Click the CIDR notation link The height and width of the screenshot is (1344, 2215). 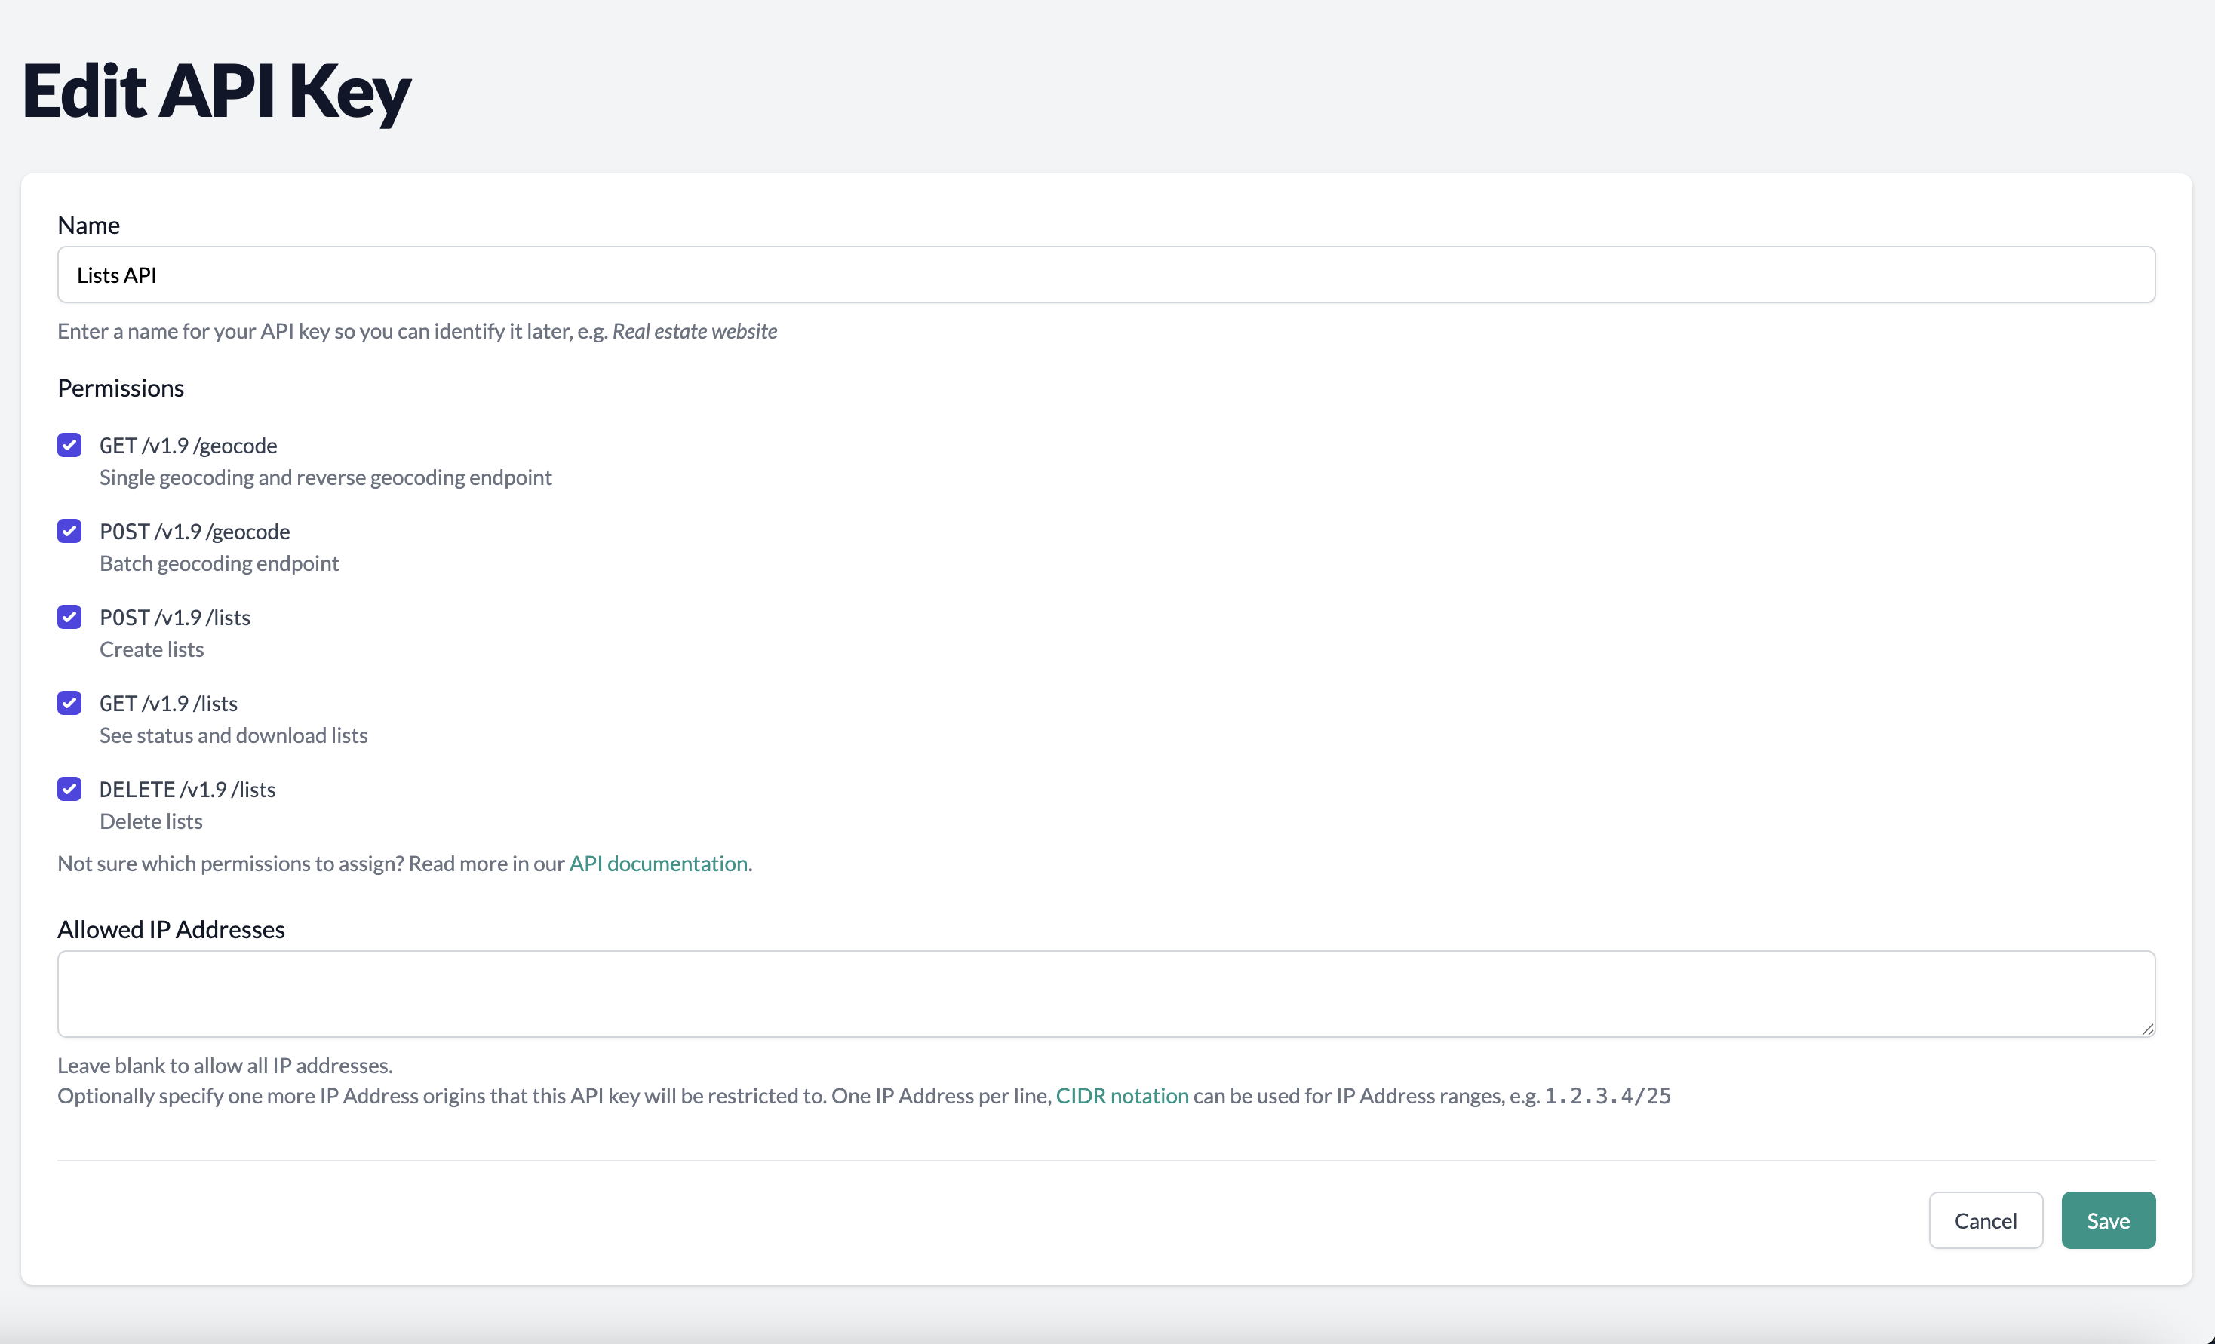(1122, 1095)
